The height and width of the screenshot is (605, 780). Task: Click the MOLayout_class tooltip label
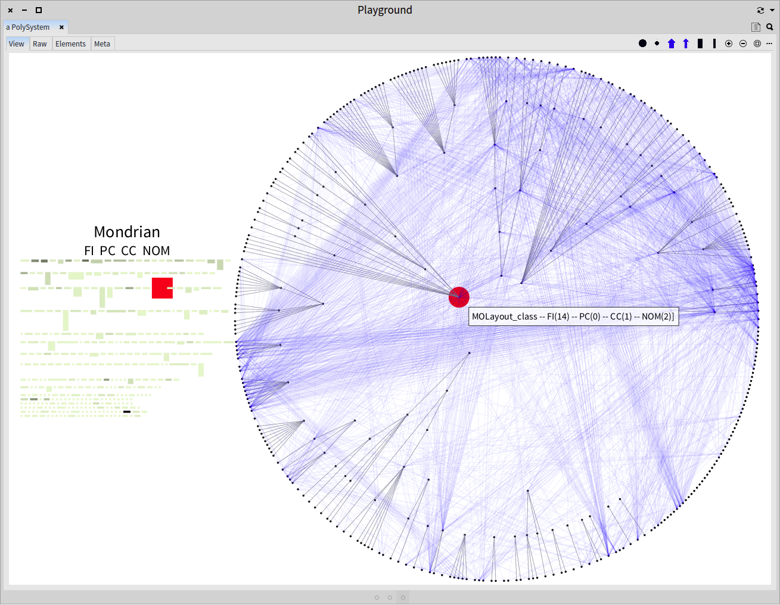pyautogui.click(x=573, y=317)
